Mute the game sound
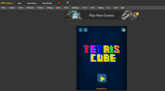The width and height of the screenshot is (165, 91). (x=123, y=30)
